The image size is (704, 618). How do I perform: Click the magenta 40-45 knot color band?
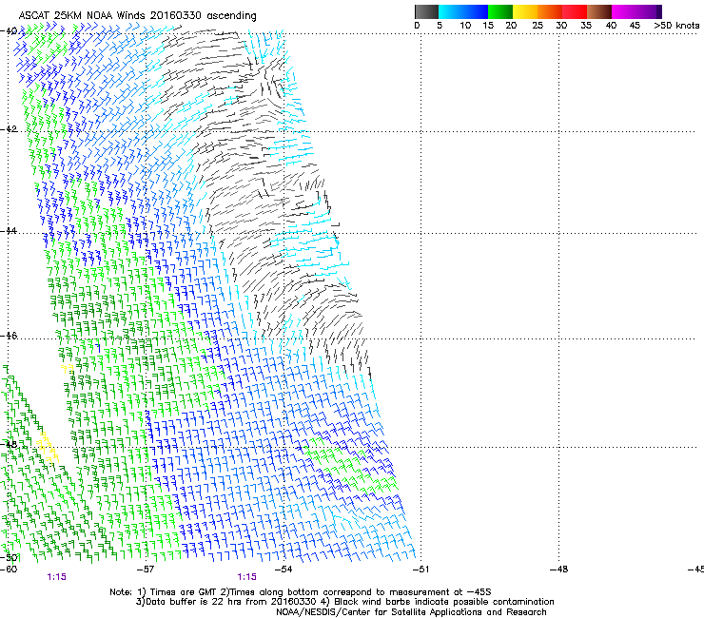(624, 11)
